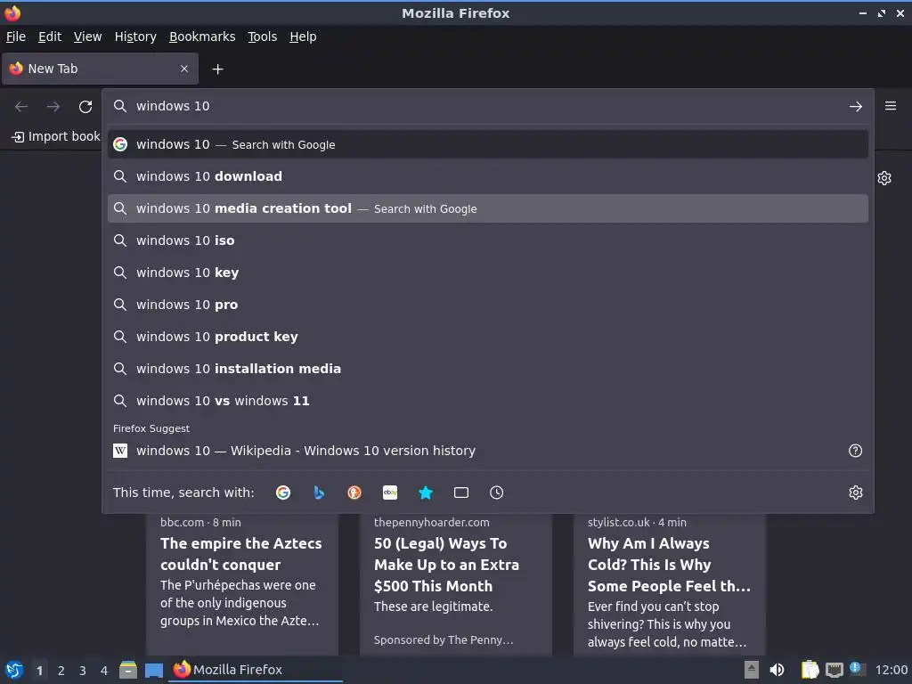Open a new tab with the plus button
The image size is (912, 684).
coord(217,69)
